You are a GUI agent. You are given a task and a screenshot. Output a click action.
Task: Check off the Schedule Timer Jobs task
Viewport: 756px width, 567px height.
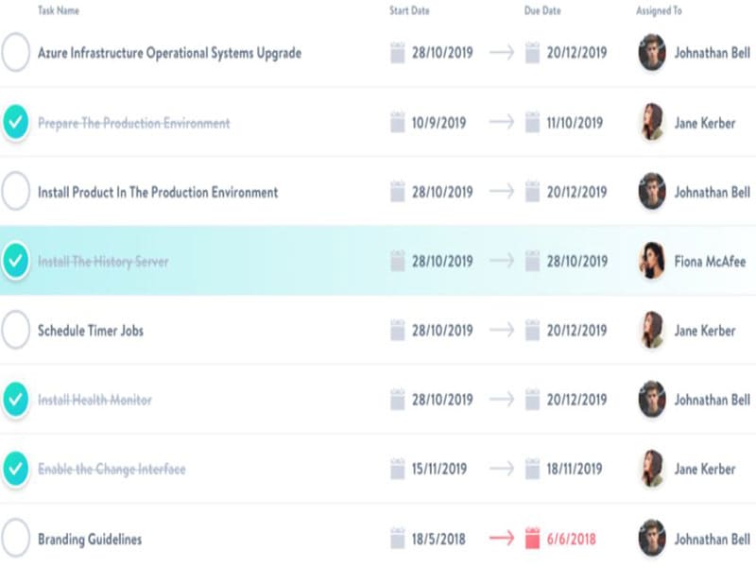click(x=16, y=331)
